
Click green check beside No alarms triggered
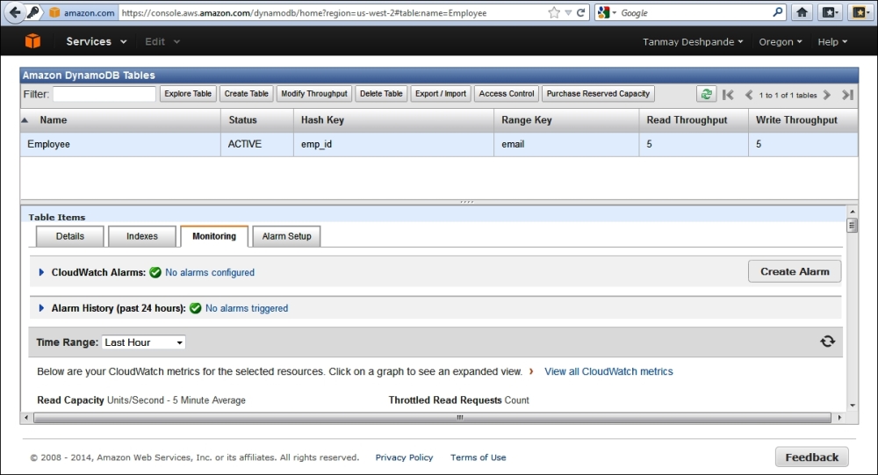(196, 308)
